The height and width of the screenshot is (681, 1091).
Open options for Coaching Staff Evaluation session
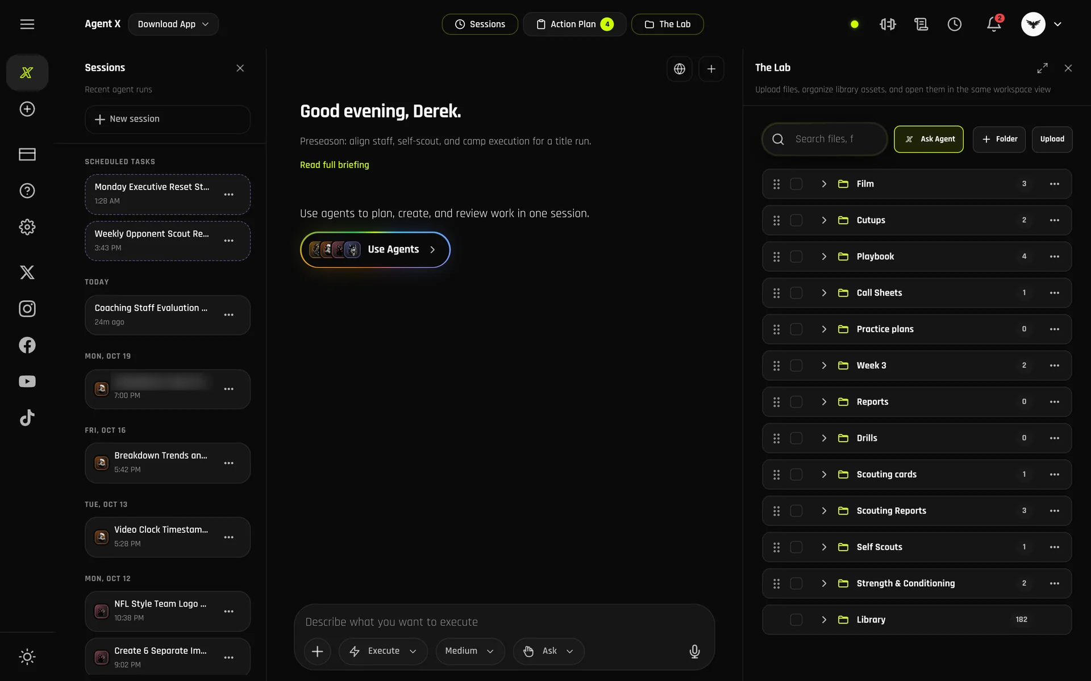(229, 315)
